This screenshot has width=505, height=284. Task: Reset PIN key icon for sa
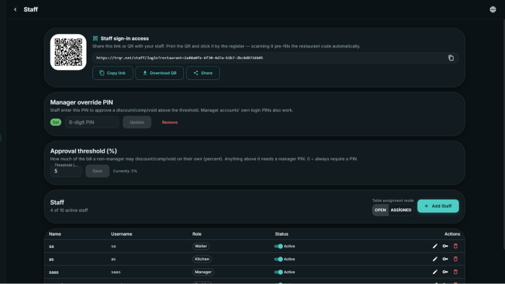(x=445, y=246)
